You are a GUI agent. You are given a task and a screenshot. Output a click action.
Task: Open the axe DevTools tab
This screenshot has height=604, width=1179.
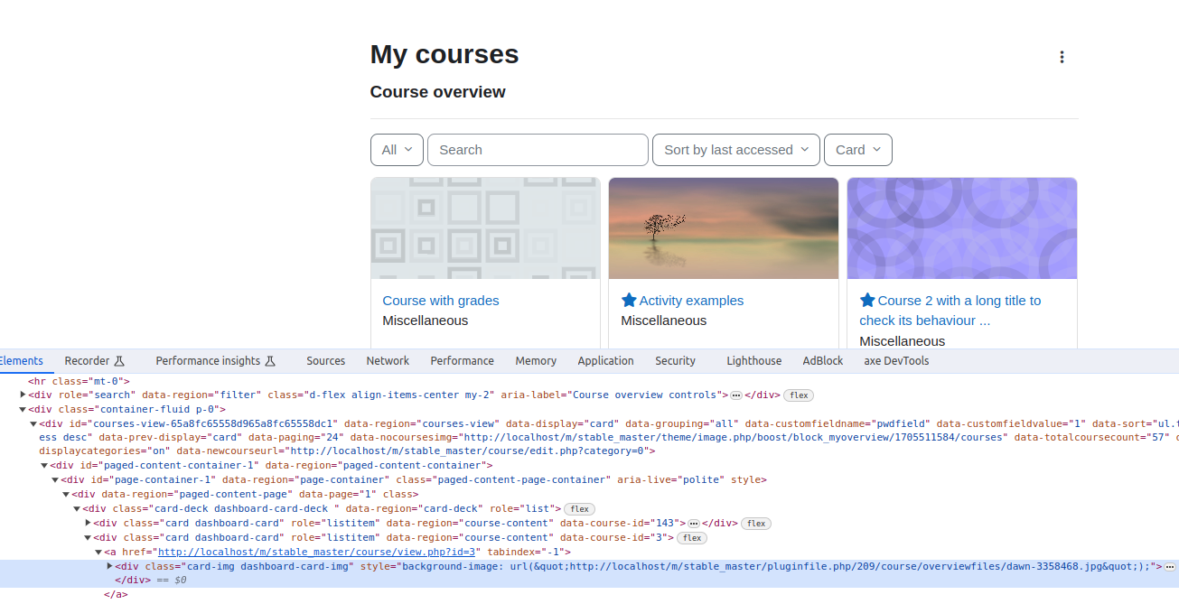click(x=896, y=360)
